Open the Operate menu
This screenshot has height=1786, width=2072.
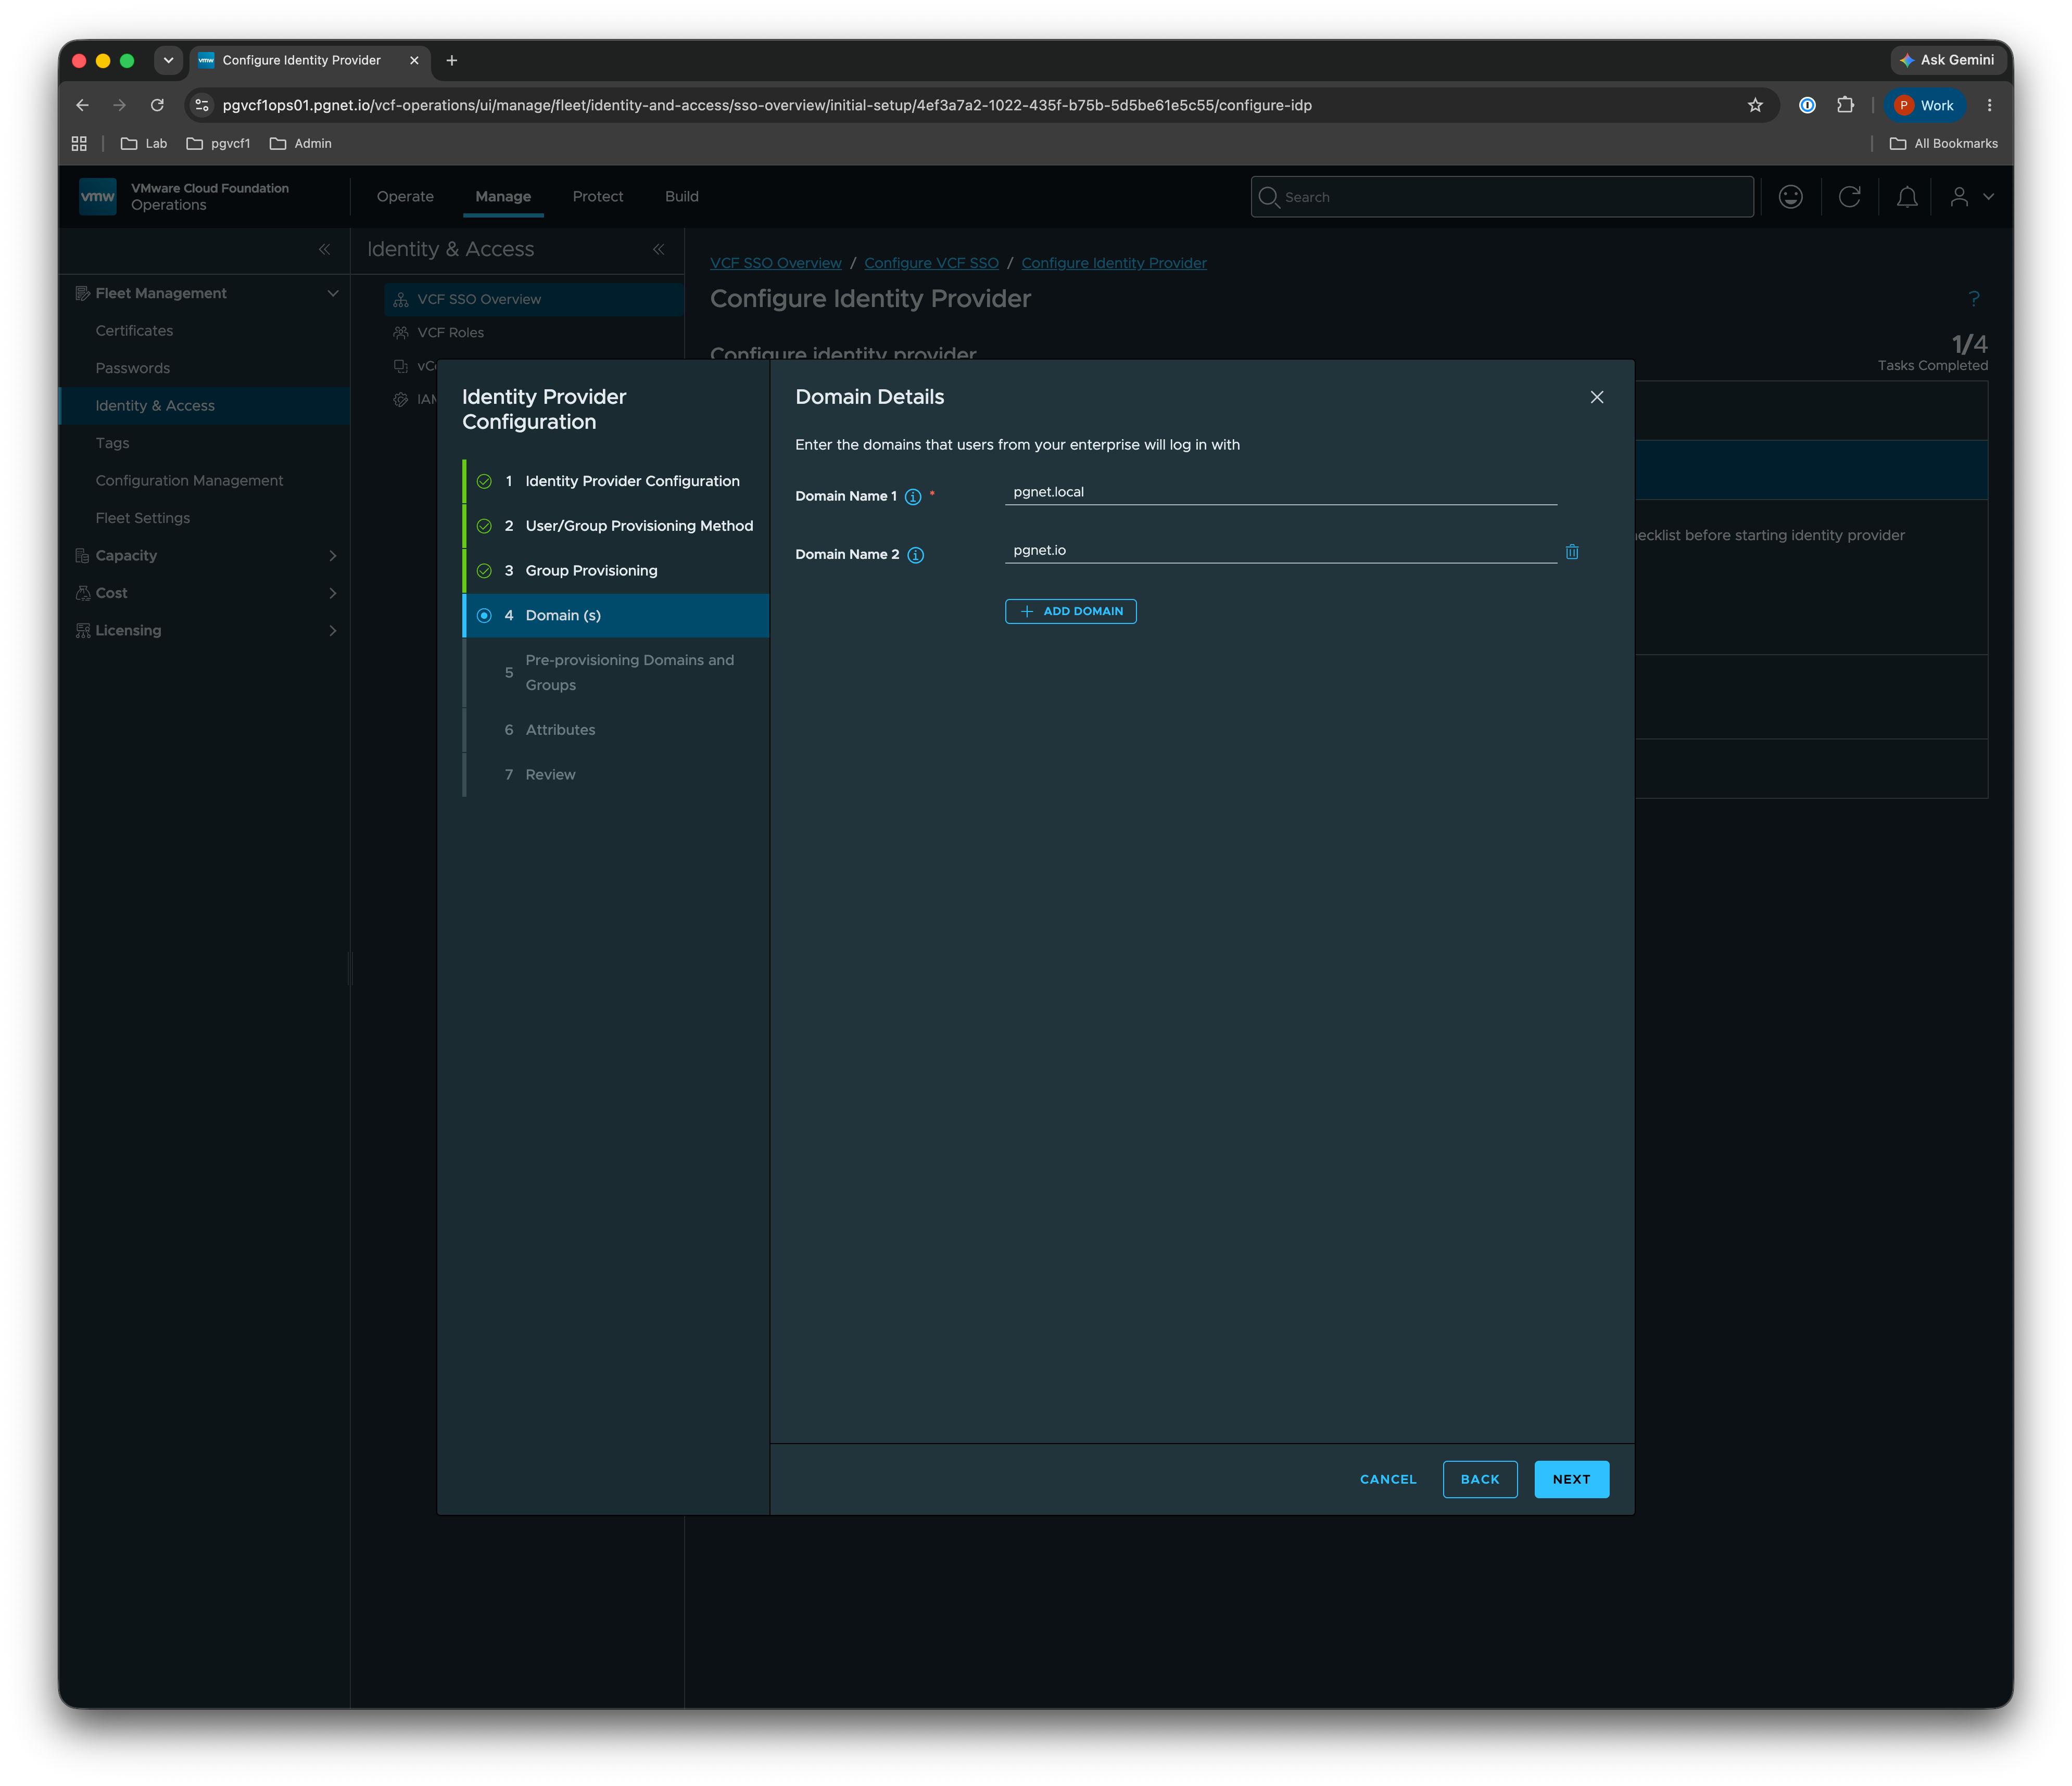tap(405, 196)
